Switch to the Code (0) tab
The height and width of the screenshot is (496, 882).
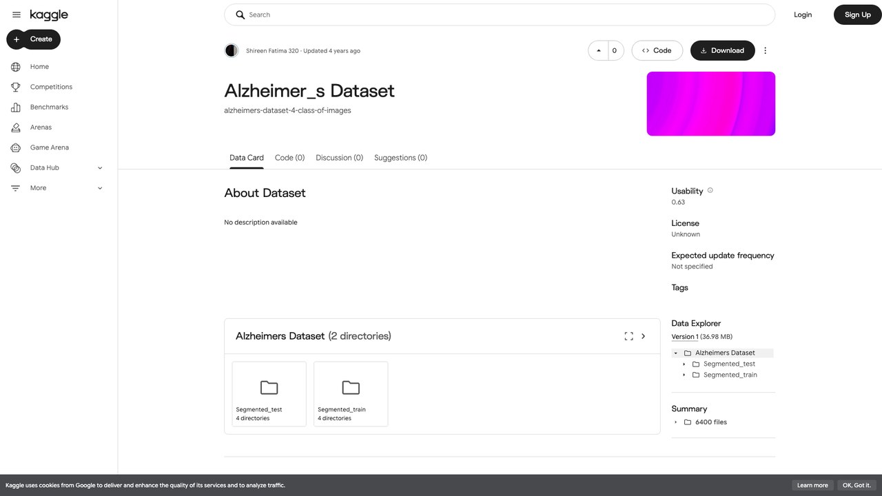coord(289,158)
